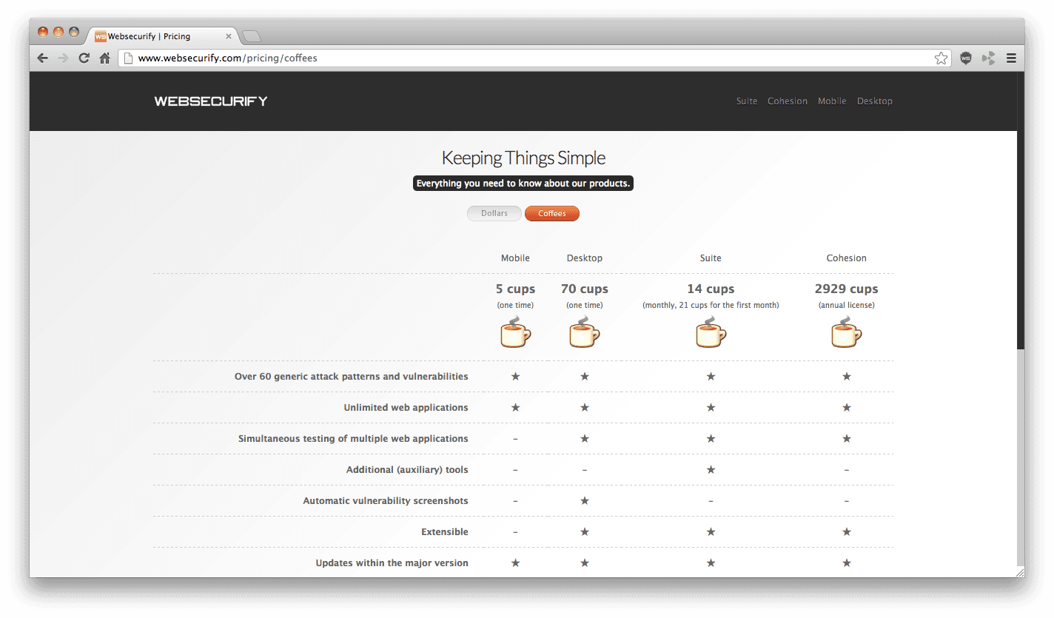Click "Updates within the major version" text
This screenshot has width=1054, height=618.
[x=392, y=563]
